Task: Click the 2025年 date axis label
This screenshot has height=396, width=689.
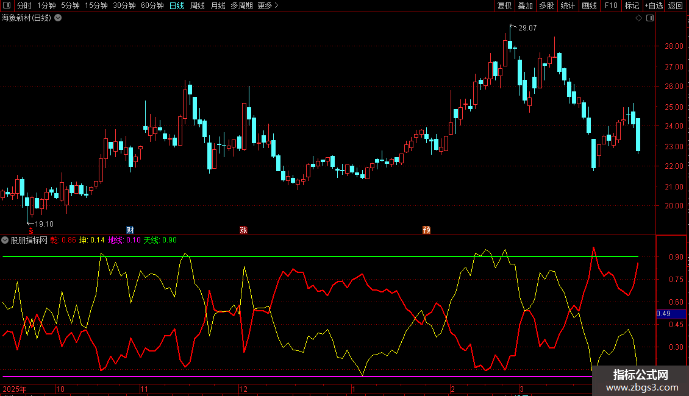Action: coord(15,389)
